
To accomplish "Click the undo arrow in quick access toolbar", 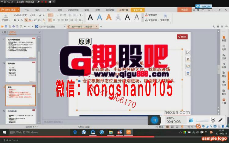I will [x=25, y=27].
